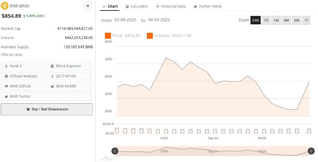Set zoom range to 7D
Image resolution: width=318 pixels, height=162 pixels.
coord(266,20)
